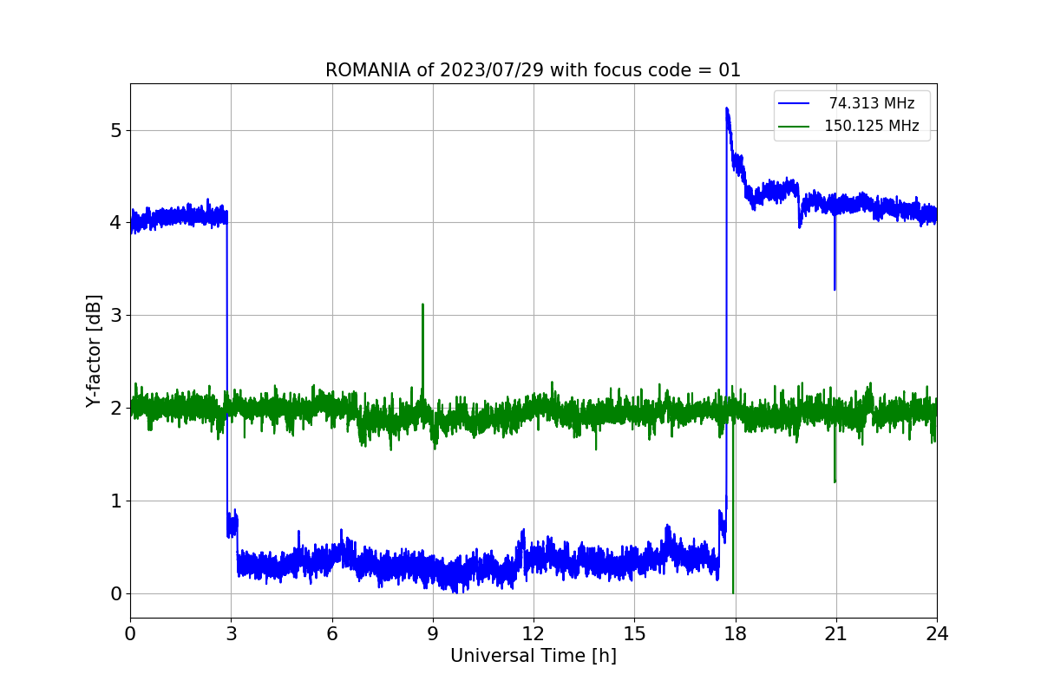Click the y-axis tick label "5"
The width and height of the screenshot is (1041, 694).
pos(115,130)
